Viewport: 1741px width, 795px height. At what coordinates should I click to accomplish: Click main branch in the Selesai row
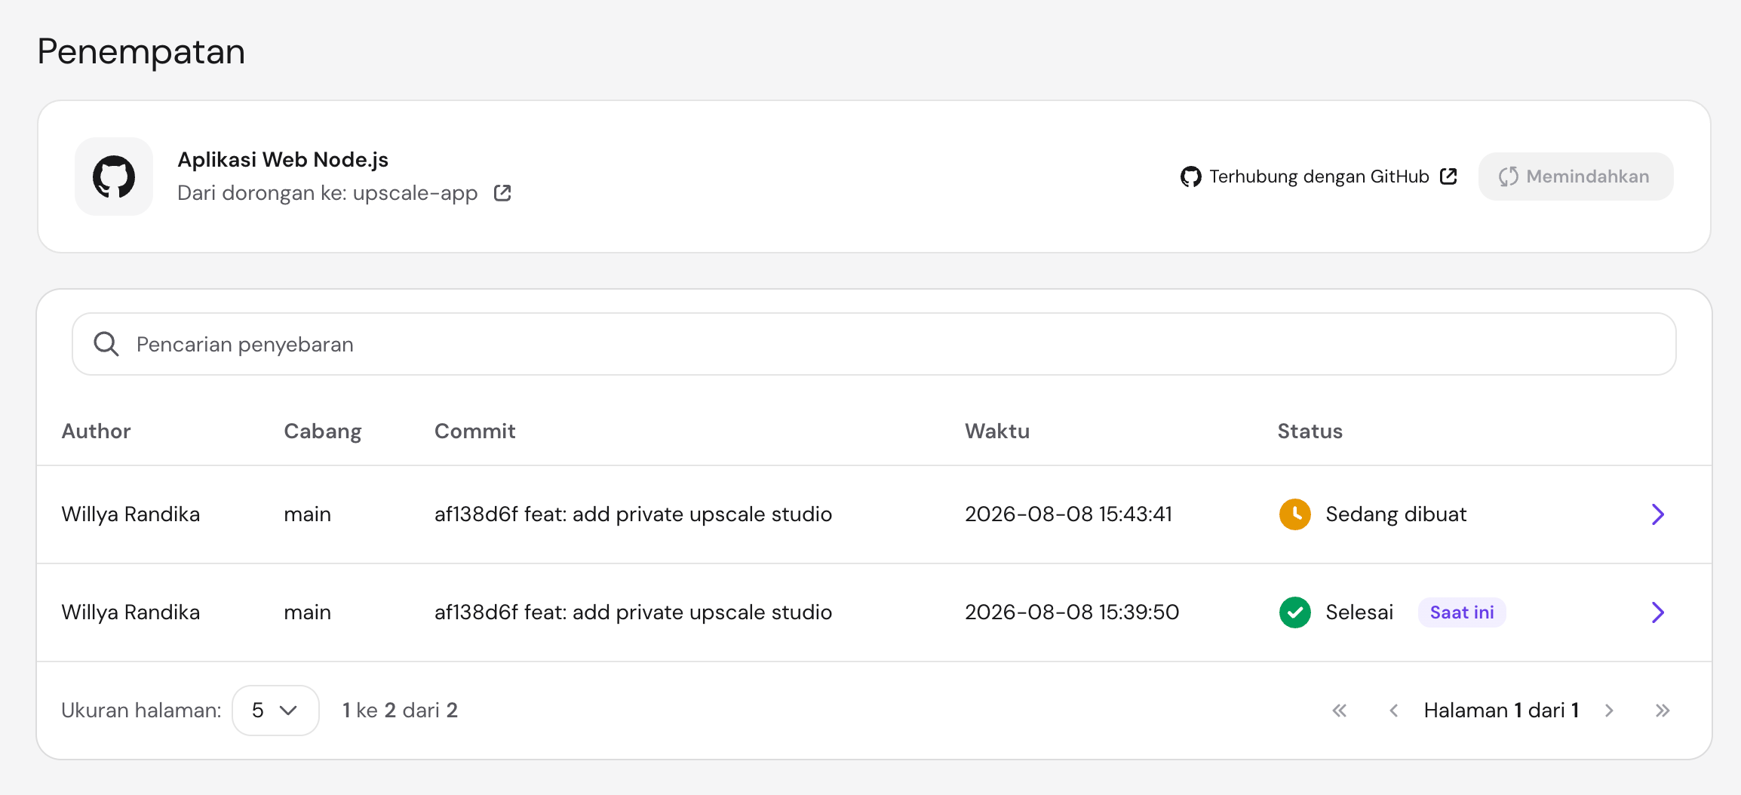click(308, 612)
